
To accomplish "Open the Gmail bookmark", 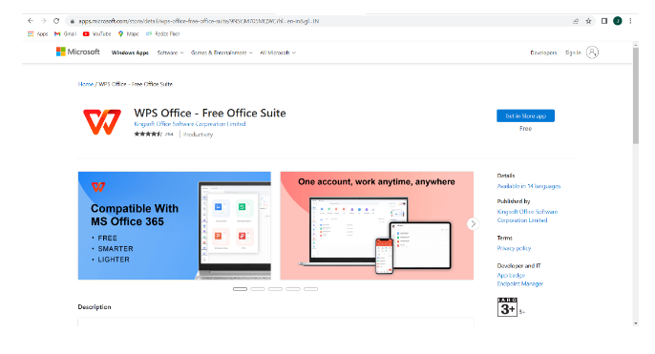I will [x=66, y=33].
